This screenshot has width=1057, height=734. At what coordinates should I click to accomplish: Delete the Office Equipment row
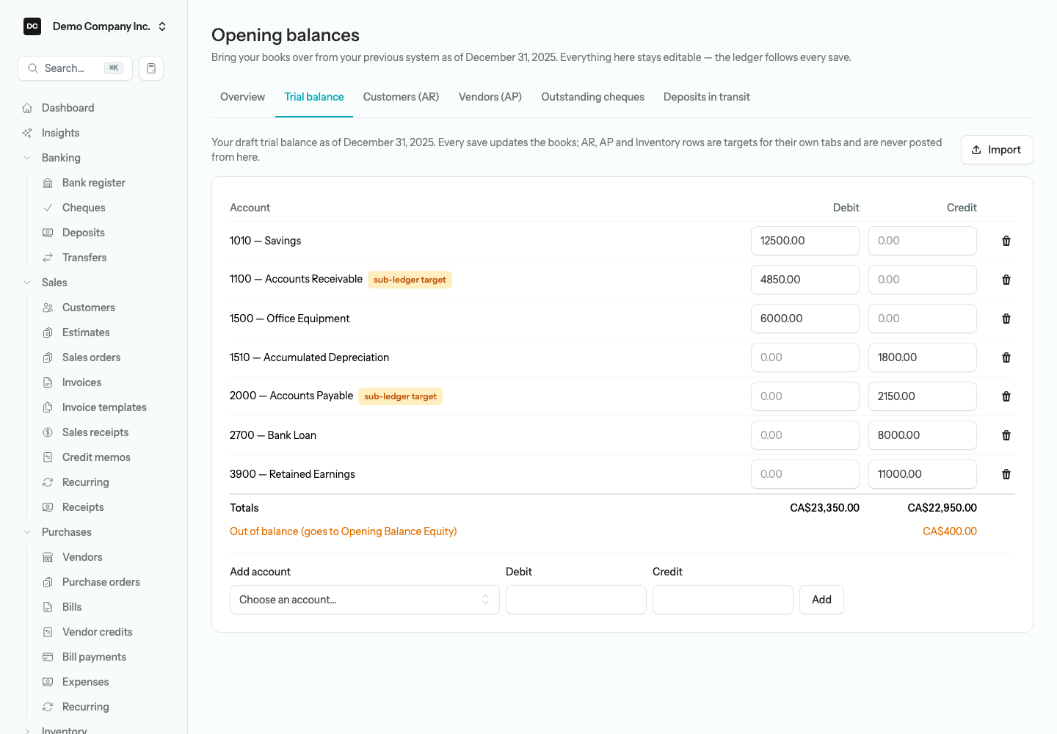[x=1006, y=319]
